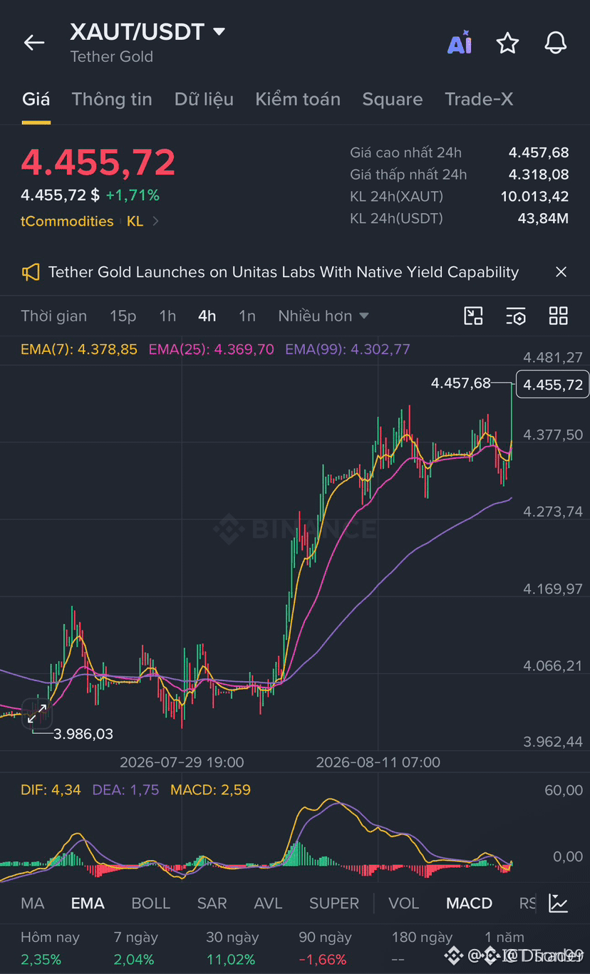
Task: Tap the megaphone announcement icon
Action: click(x=31, y=272)
